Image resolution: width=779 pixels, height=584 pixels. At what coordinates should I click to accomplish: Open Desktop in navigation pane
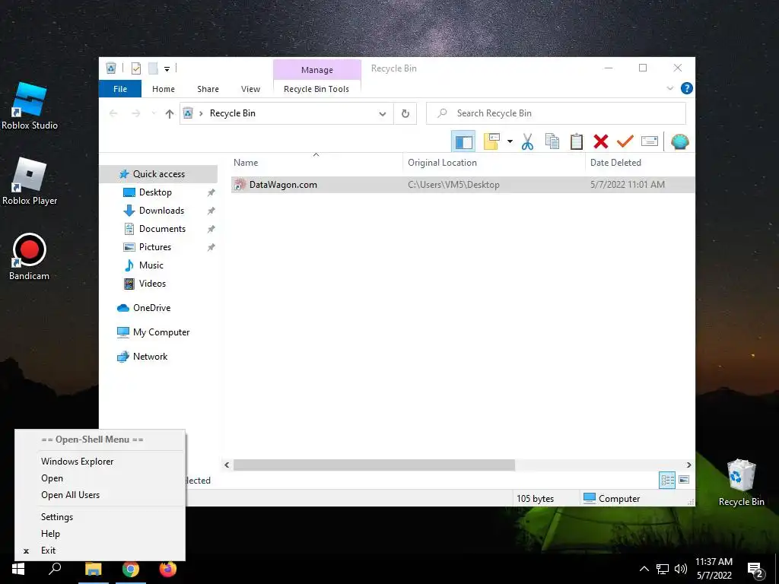pos(155,192)
